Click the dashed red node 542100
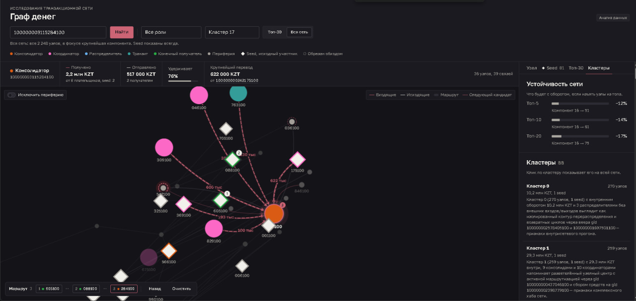This screenshot has width=636, height=301. (x=162, y=188)
